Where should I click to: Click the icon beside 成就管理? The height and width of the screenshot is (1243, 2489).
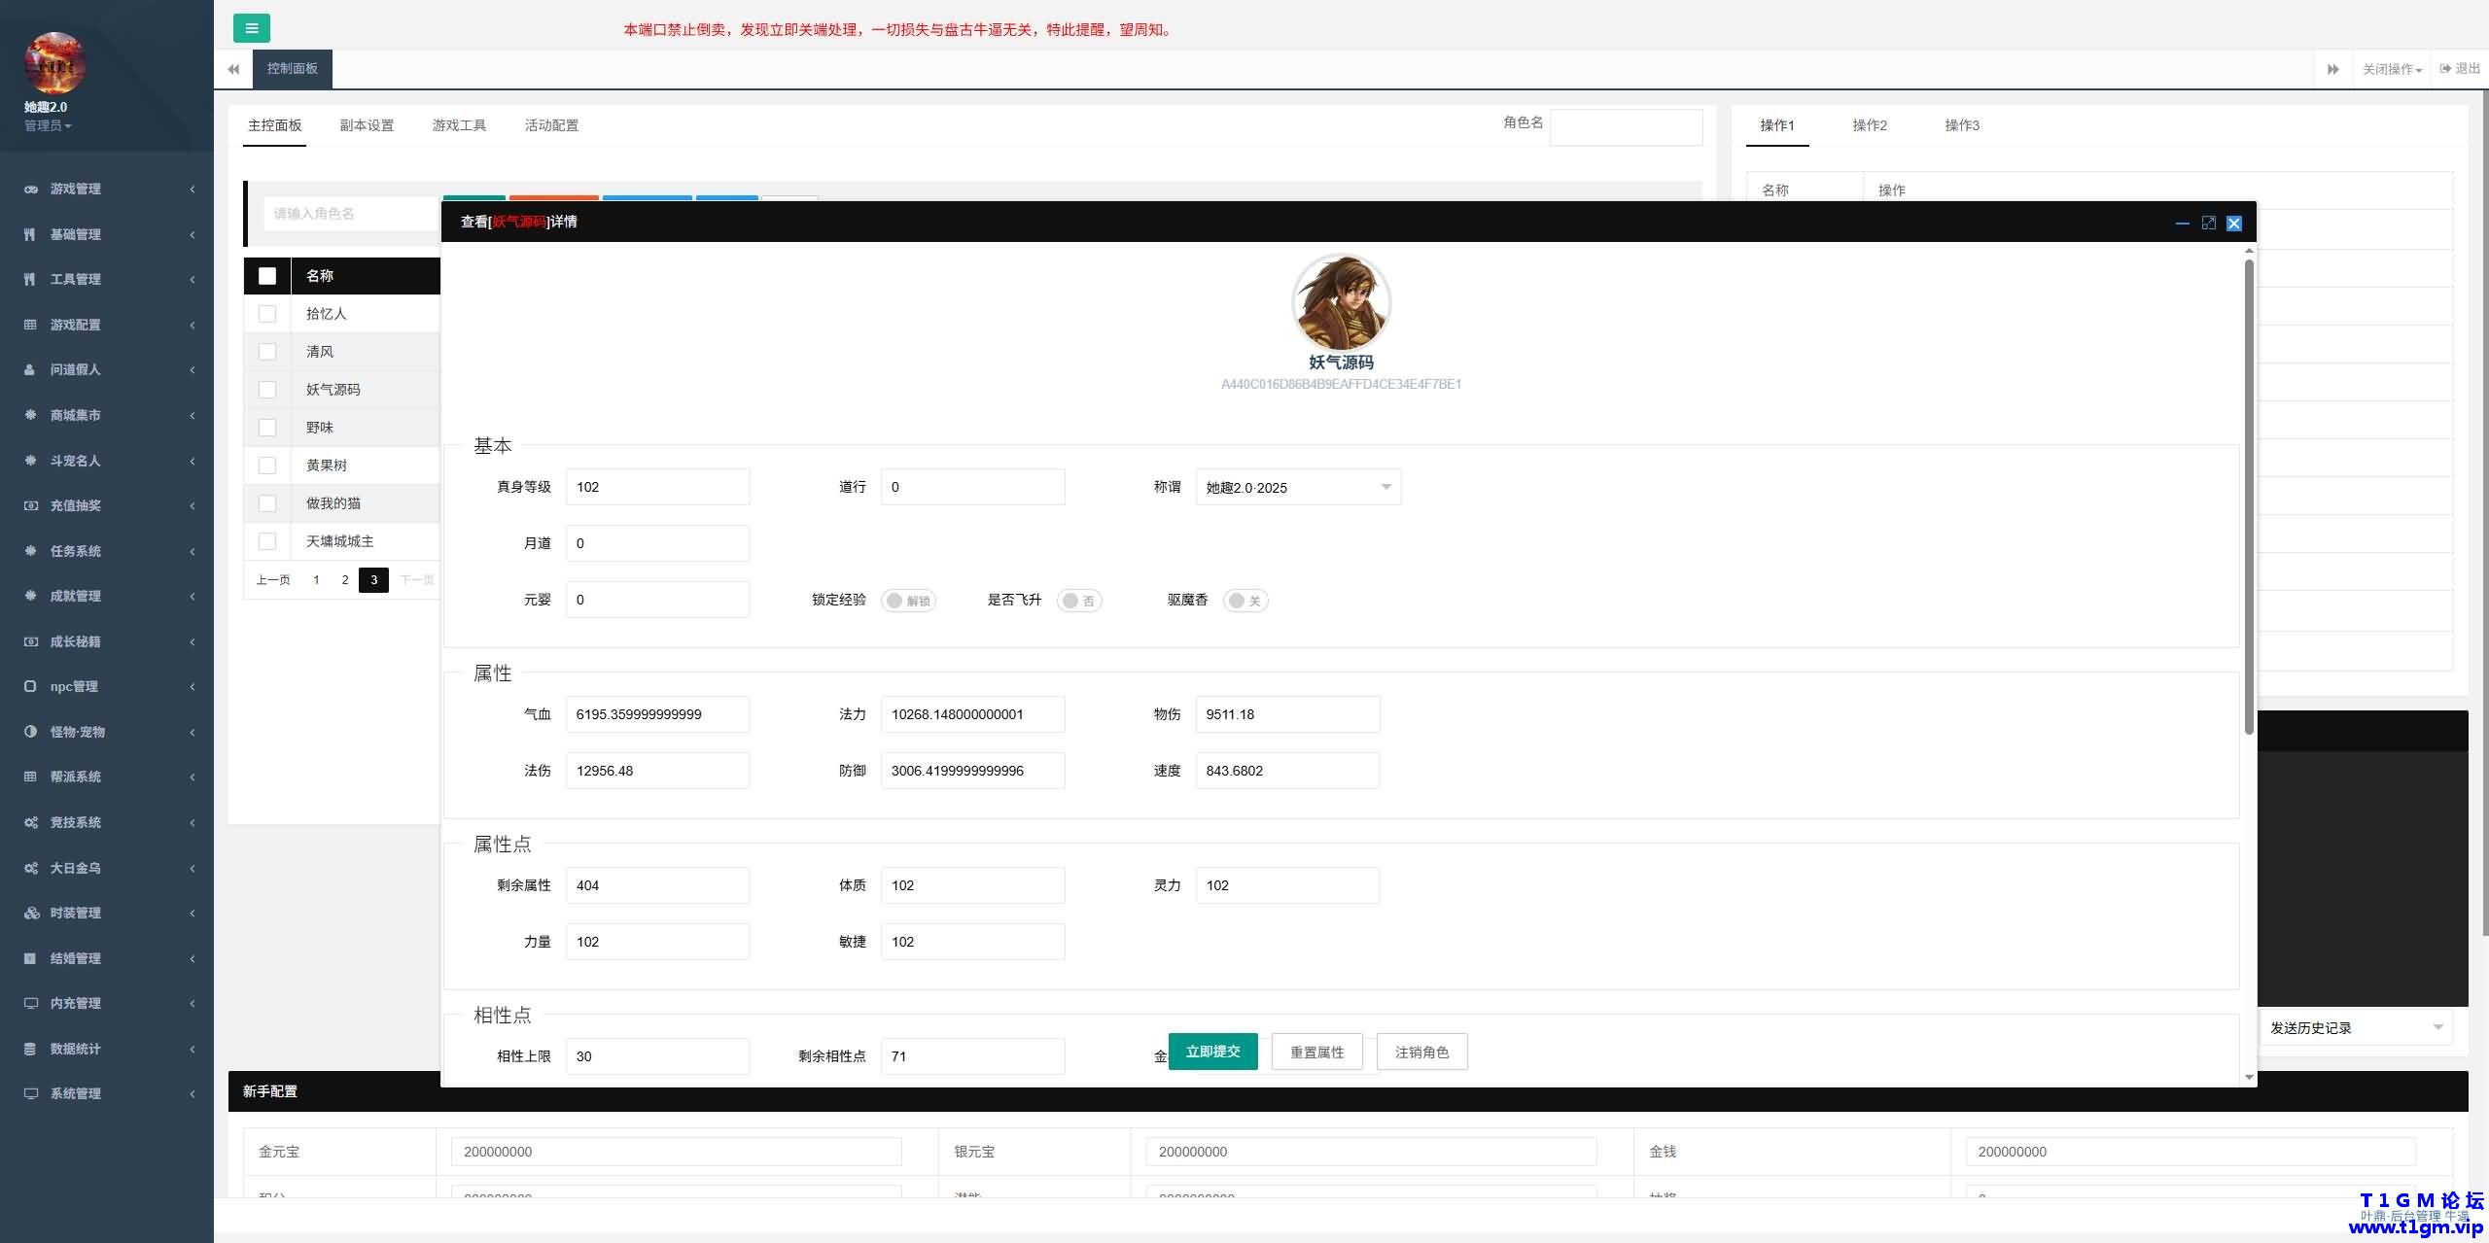click(30, 596)
